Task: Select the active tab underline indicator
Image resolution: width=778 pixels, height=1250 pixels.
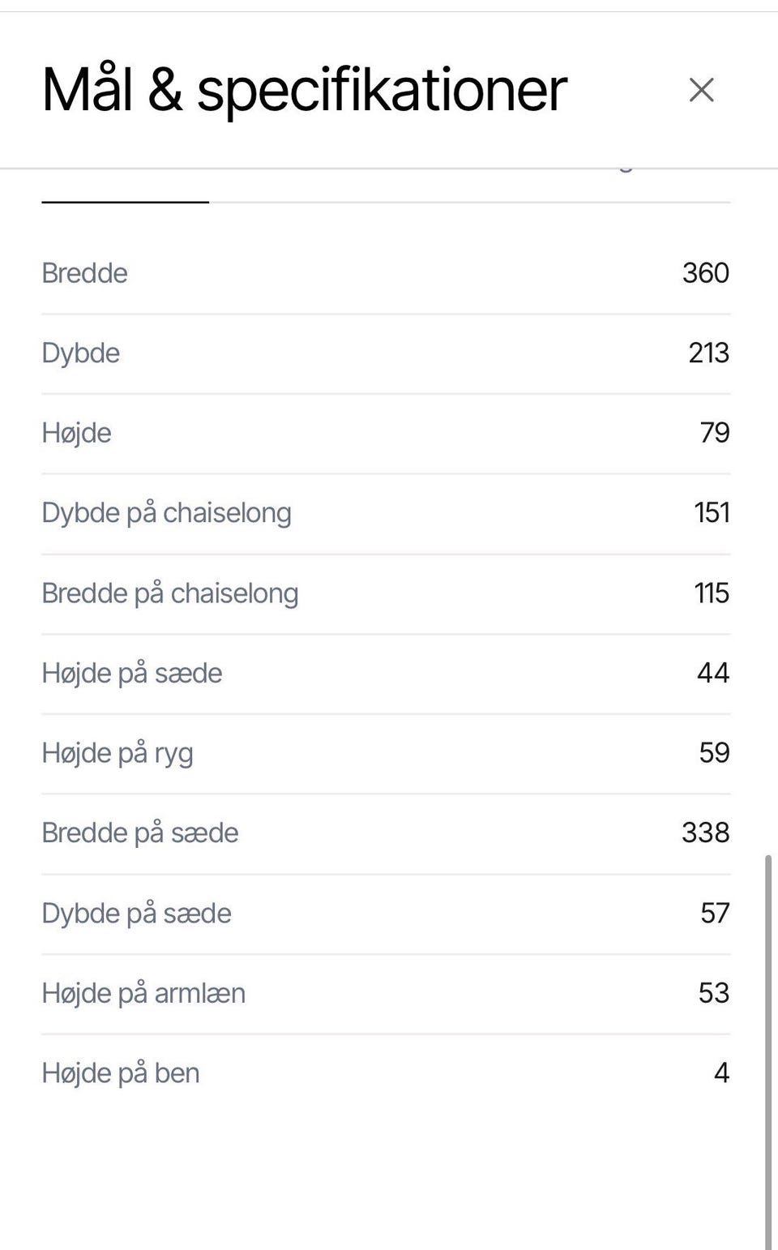Action: [x=126, y=202]
